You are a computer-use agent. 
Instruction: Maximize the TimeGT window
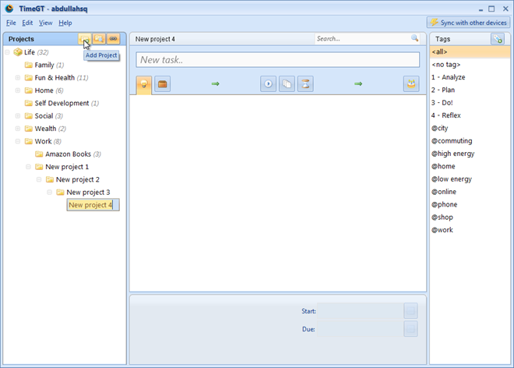click(491, 9)
